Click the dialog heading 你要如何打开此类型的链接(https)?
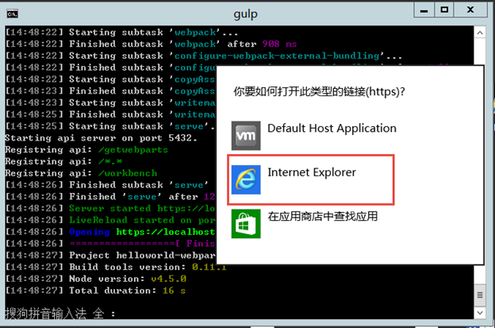Screen dimensions: 495x328 click(319, 91)
